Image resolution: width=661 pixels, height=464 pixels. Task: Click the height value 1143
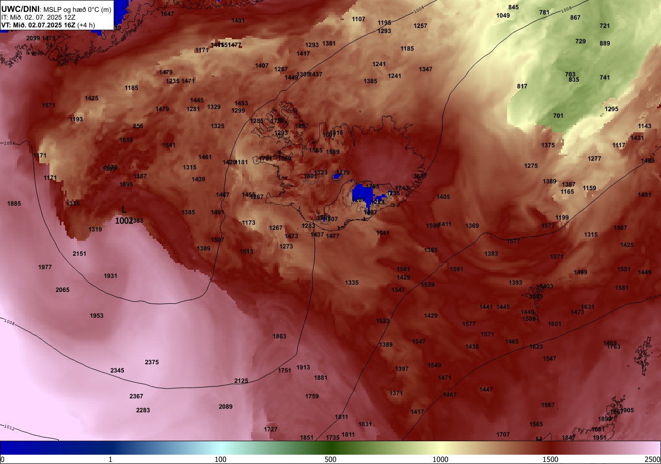(x=644, y=126)
